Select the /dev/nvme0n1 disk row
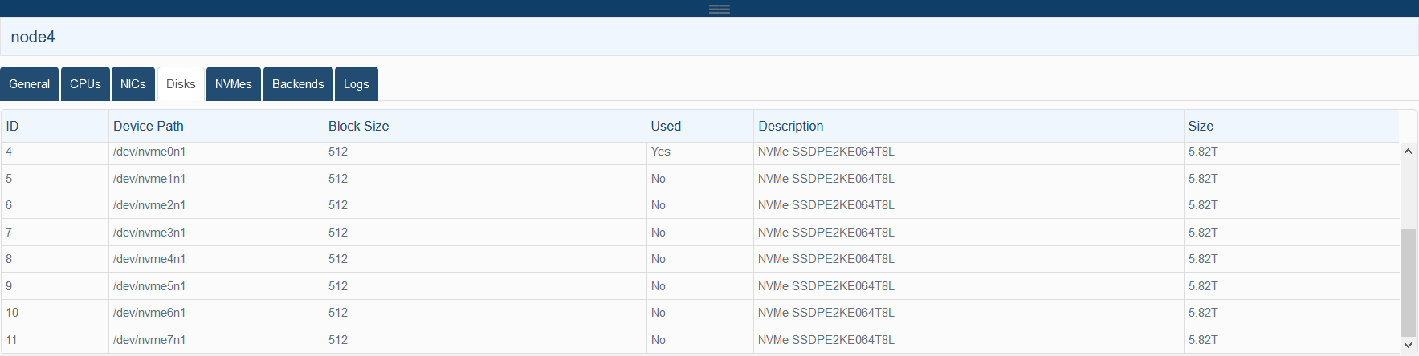Image resolution: width=1419 pixels, height=356 pixels. coord(700,152)
